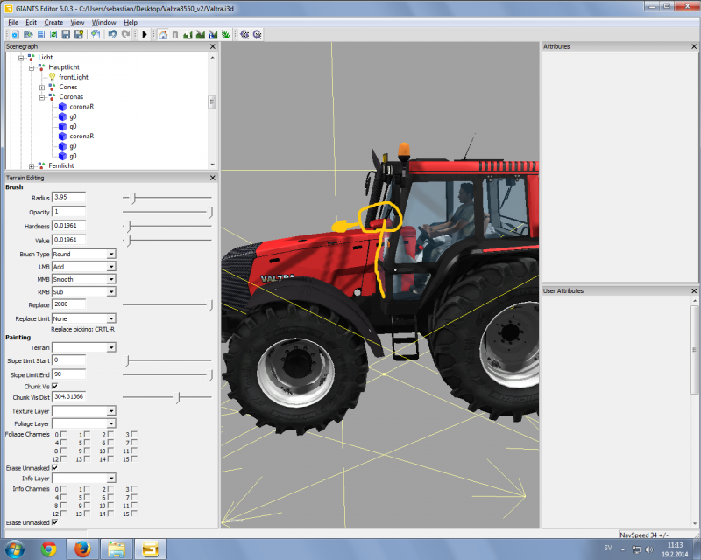Enable Info Channels checkbox 1
This screenshot has height=560, width=701.
point(87,489)
